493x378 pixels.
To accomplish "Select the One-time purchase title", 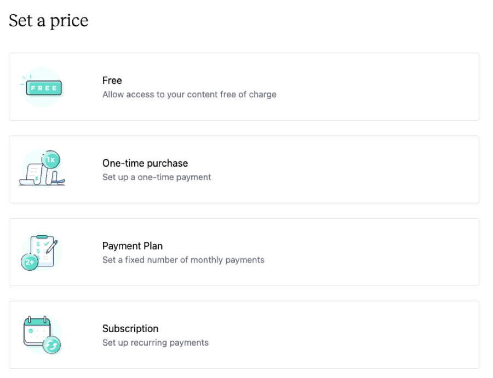I will pyautogui.click(x=145, y=163).
